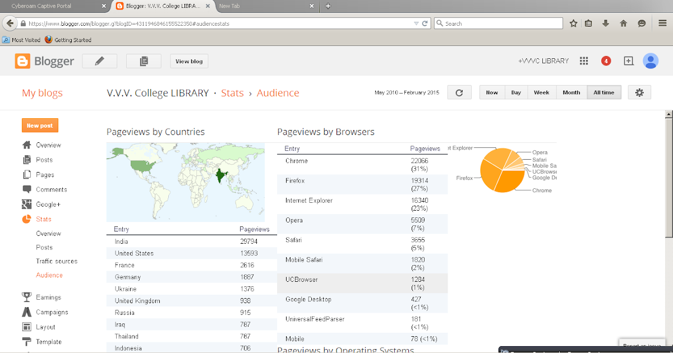This screenshot has width=673, height=353.
Task: Open the My blogs link
Action: click(42, 93)
